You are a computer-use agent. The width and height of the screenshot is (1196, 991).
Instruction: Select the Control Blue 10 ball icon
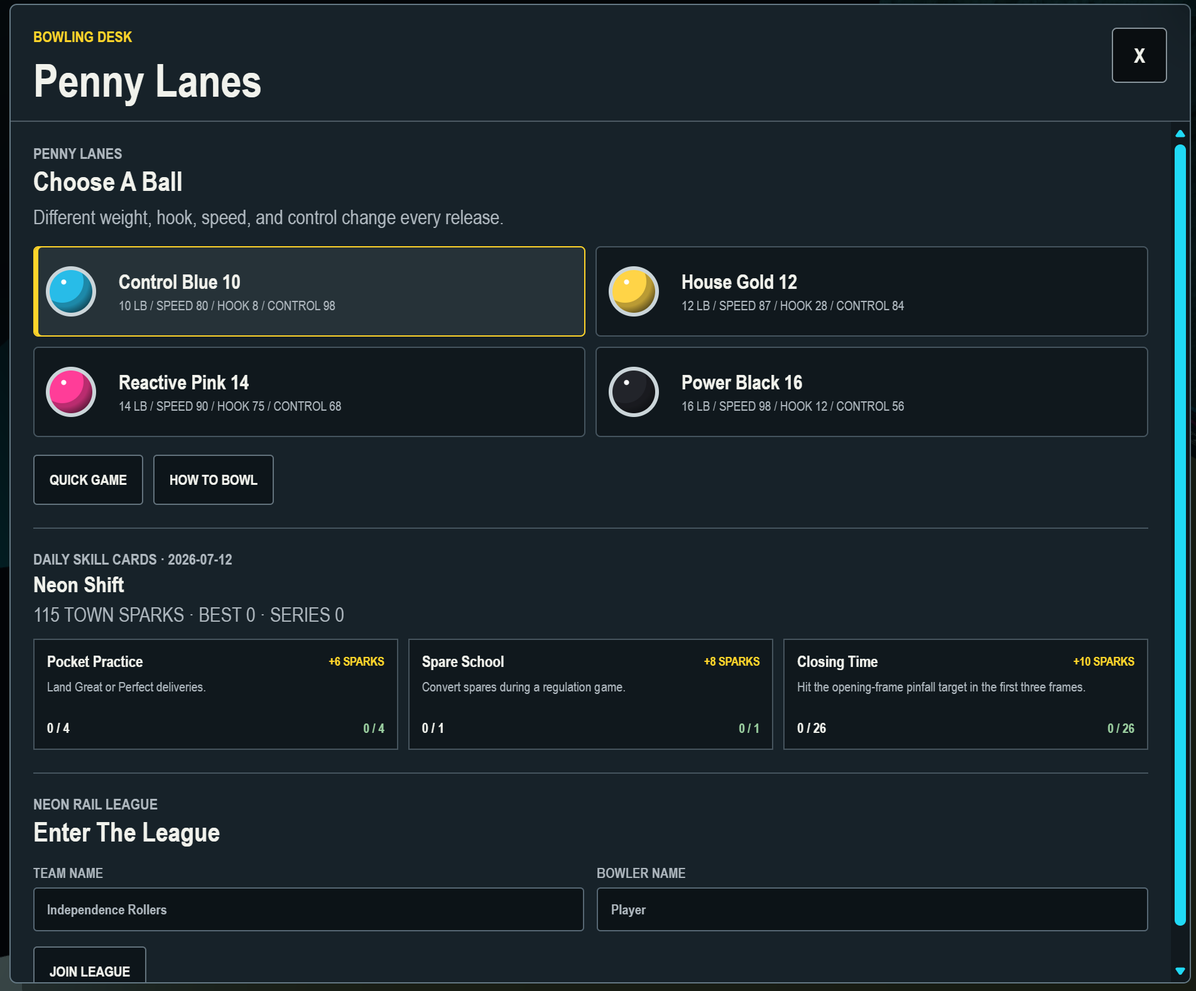point(71,291)
